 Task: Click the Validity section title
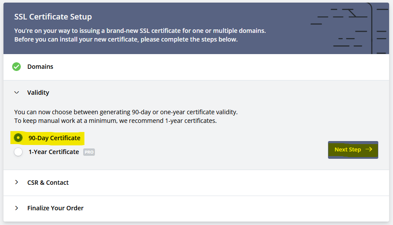tap(38, 93)
